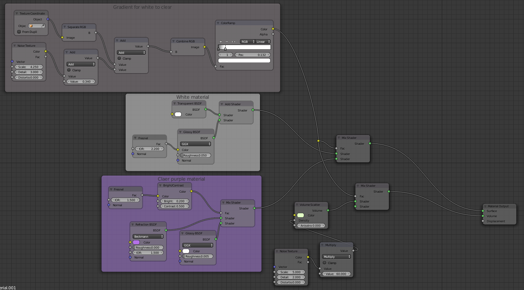524x290 pixels.
Task: Click the Bright 0.200 field
Action: click(x=175, y=201)
